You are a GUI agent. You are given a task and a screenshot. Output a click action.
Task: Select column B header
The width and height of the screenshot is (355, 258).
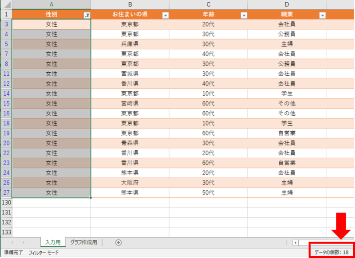pyautogui.click(x=130, y=4)
